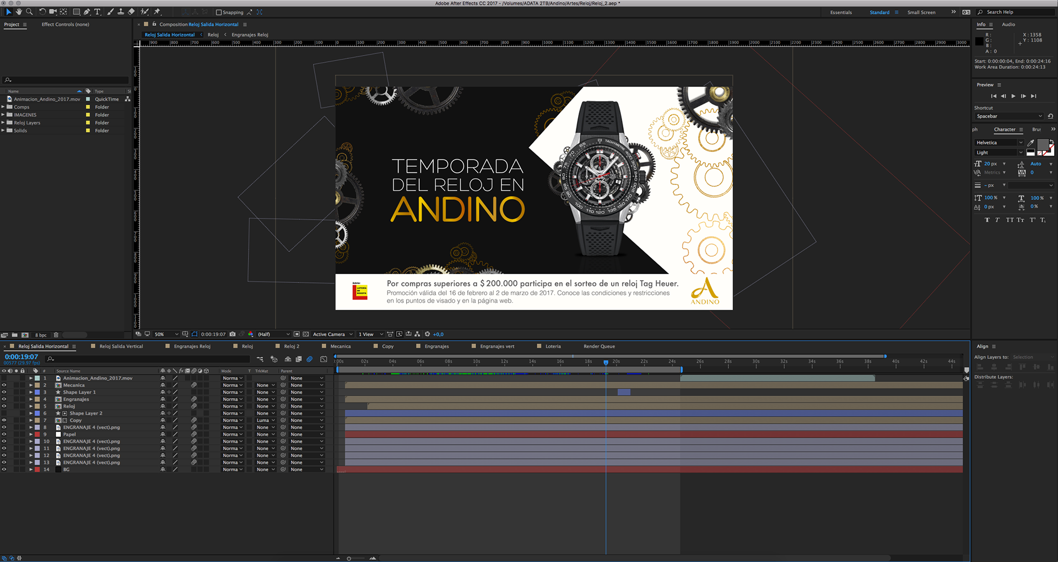Image resolution: width=1058 pixels, height=562 pixels.
Task: Open the 1 View layout dropdown
Action: 370,334
